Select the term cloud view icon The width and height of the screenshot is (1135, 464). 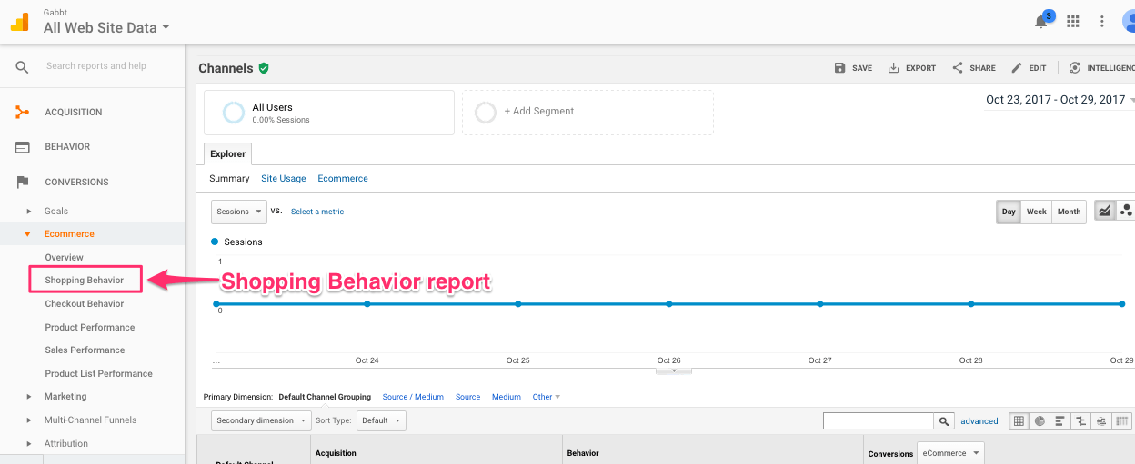(x=1101, y=421)
